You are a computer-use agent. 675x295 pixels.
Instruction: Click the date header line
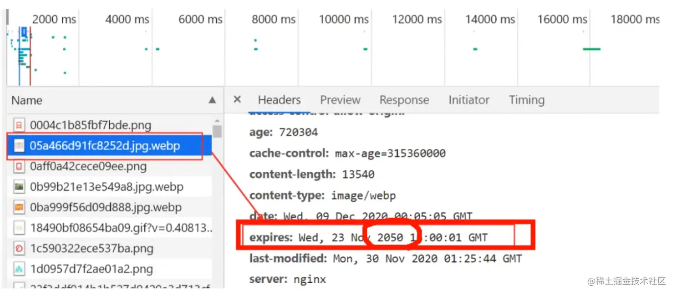click(x=361, y=216)
